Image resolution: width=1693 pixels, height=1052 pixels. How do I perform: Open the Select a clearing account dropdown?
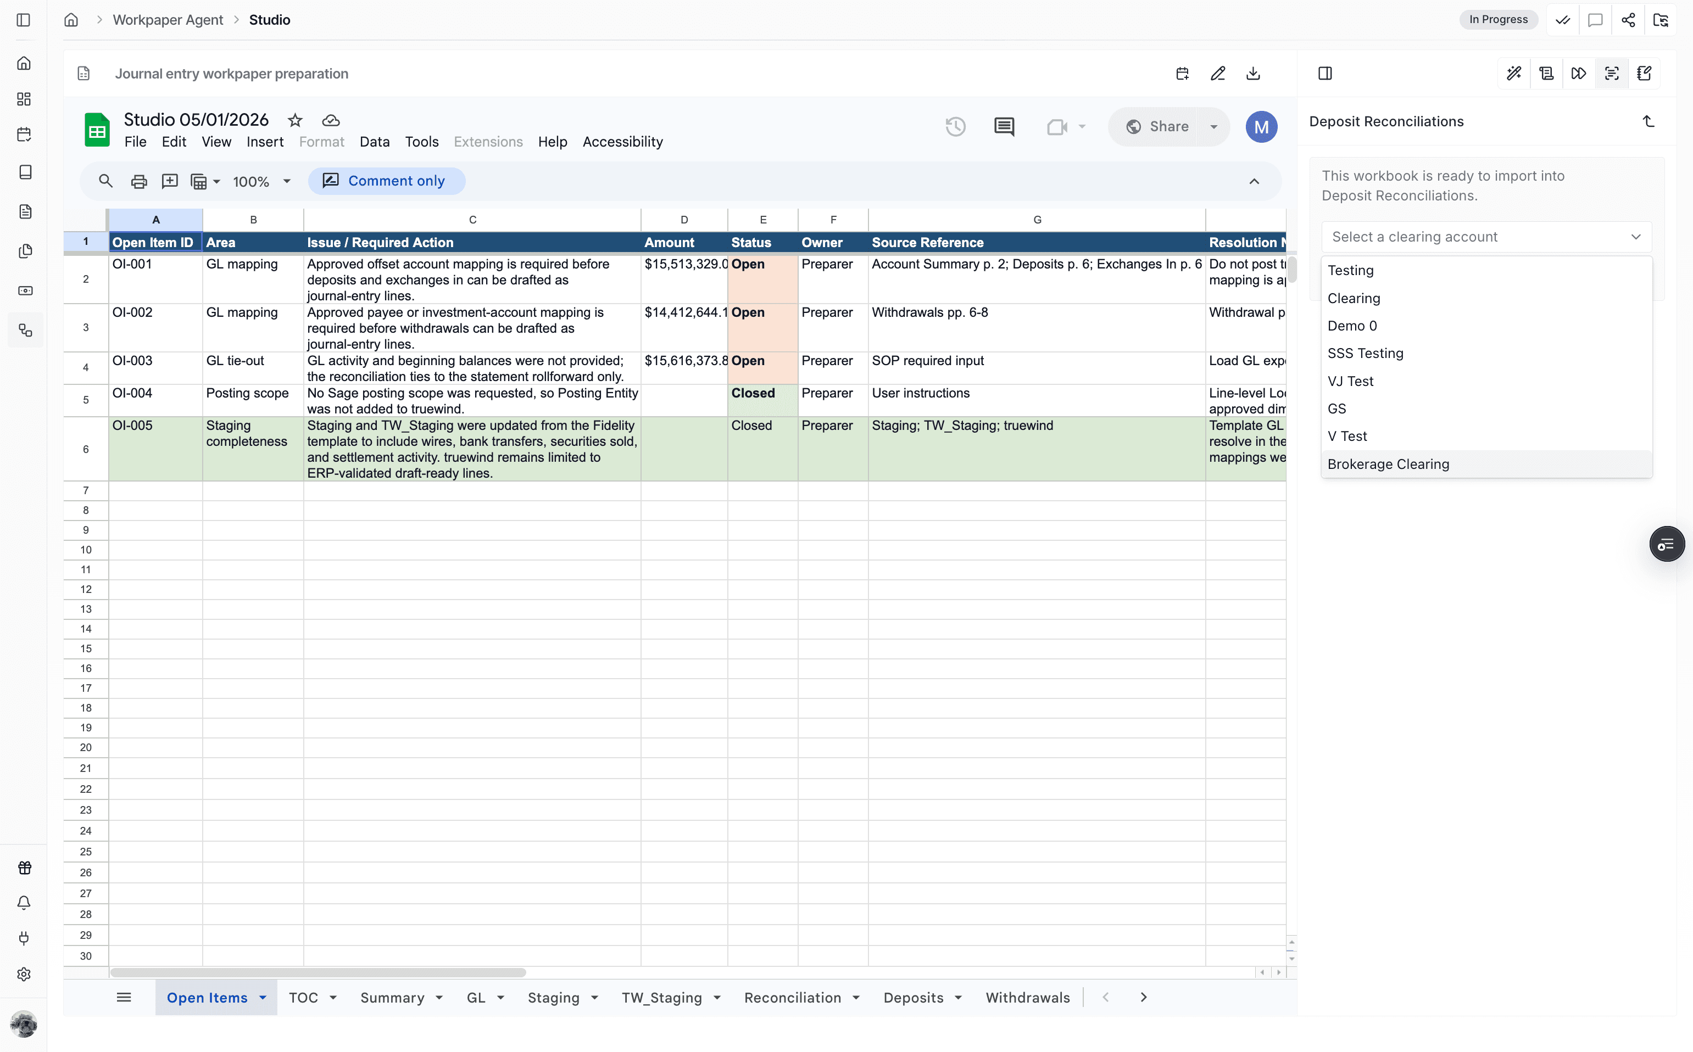pyautogui.click(x=1486, y=237)
